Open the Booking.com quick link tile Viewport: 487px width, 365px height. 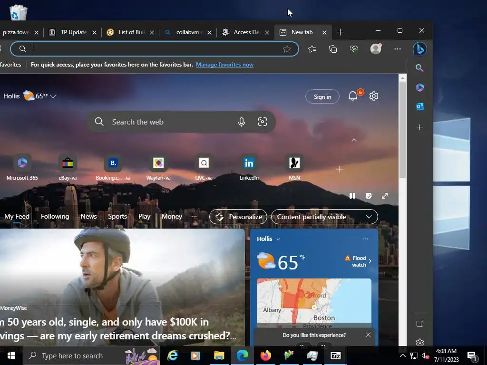[113, 167]
